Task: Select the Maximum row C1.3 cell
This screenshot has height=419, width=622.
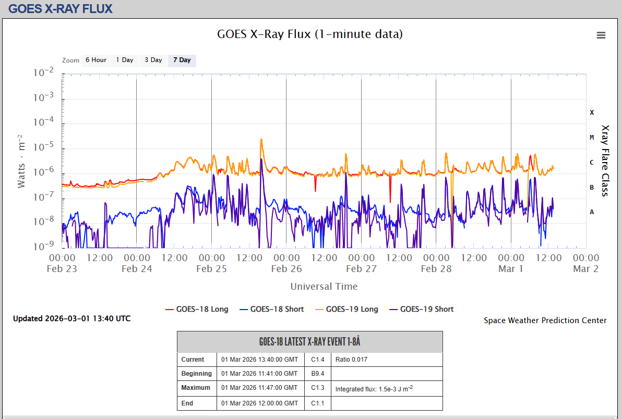Action: pyautogui.click(x=318, y=388)
